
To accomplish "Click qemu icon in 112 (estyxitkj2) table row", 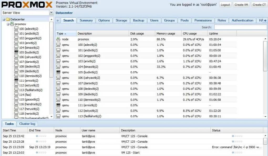I will (58, 111).
